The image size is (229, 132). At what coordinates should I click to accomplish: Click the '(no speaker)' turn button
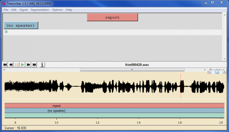[x=21, y=26]
